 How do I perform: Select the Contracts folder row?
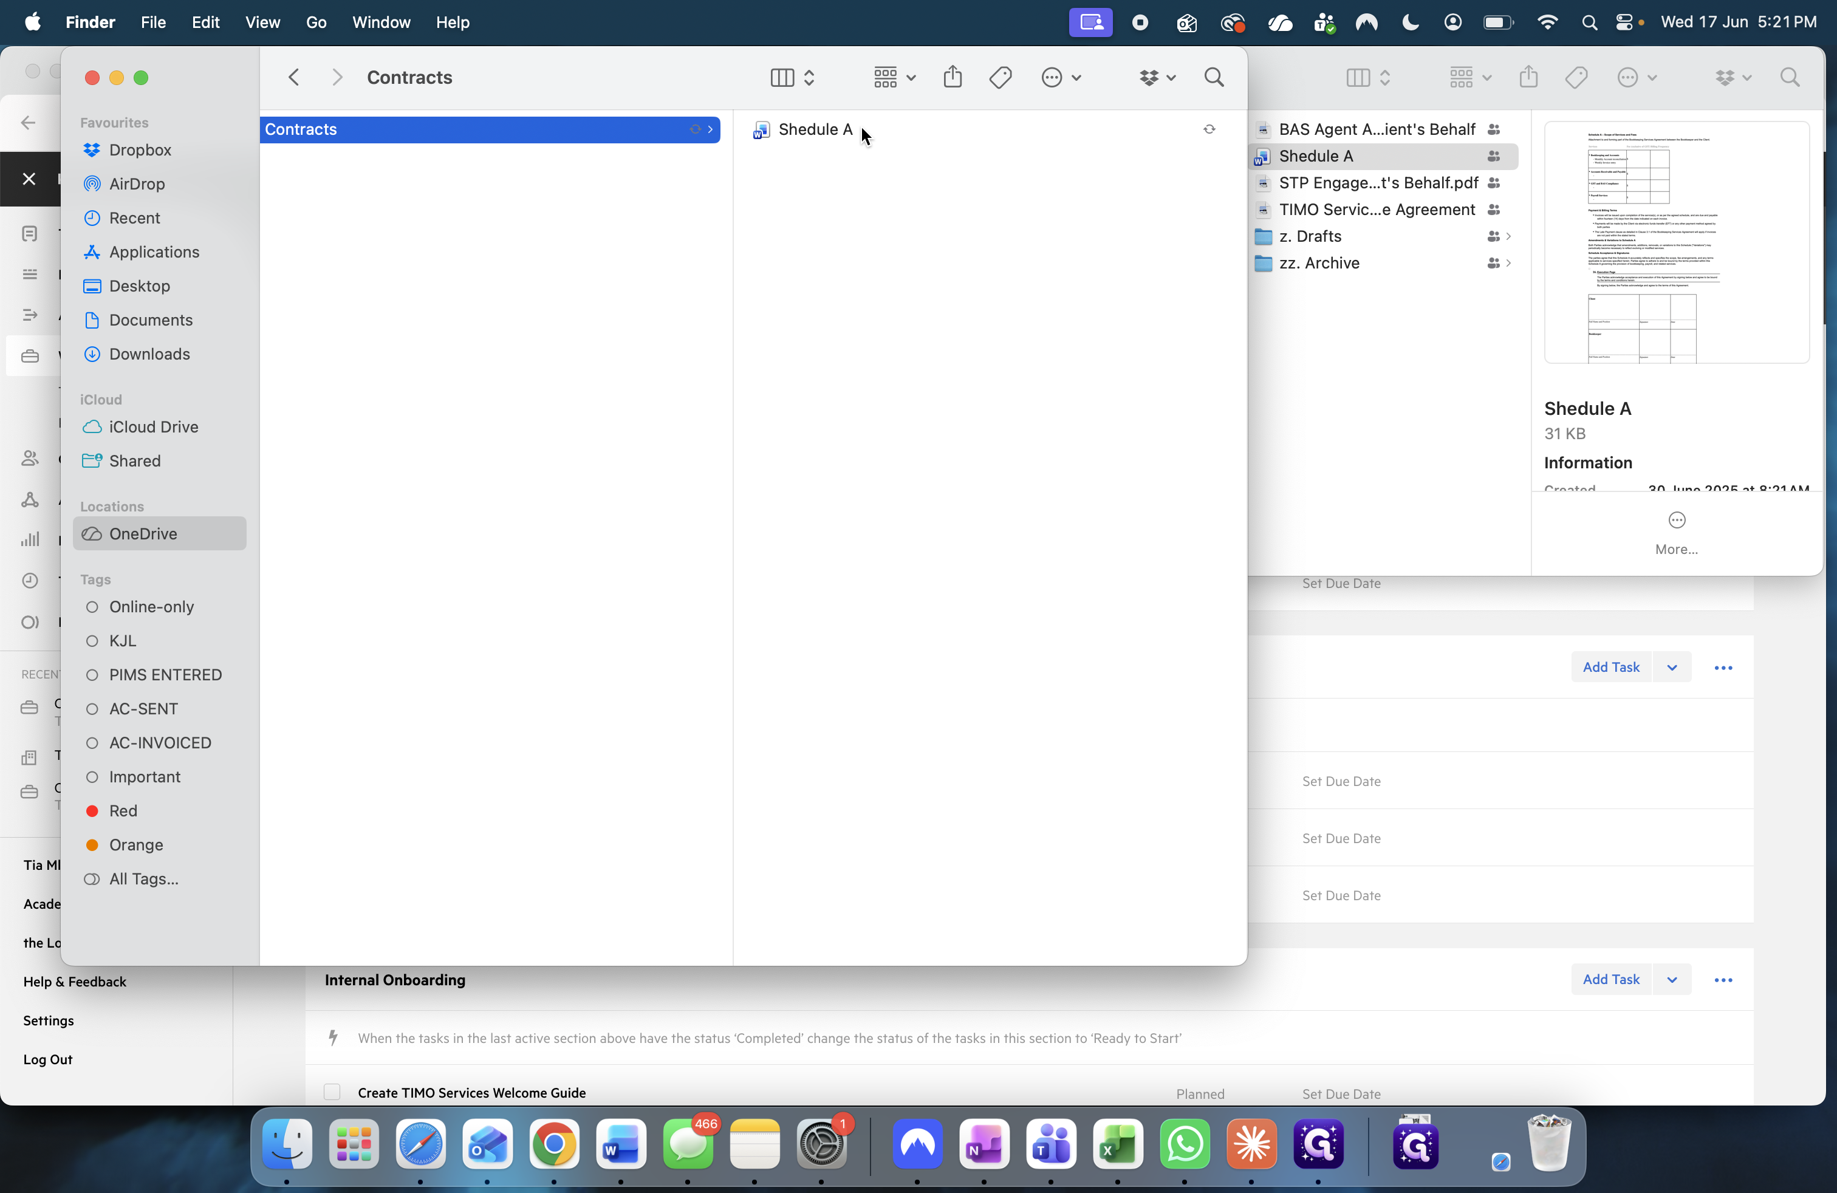(490, 129)
